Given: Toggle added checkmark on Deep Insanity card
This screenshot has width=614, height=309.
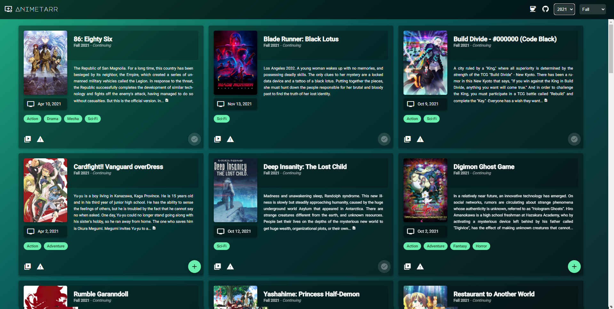Looking at the screenshot, I should (x=384, y=267).
